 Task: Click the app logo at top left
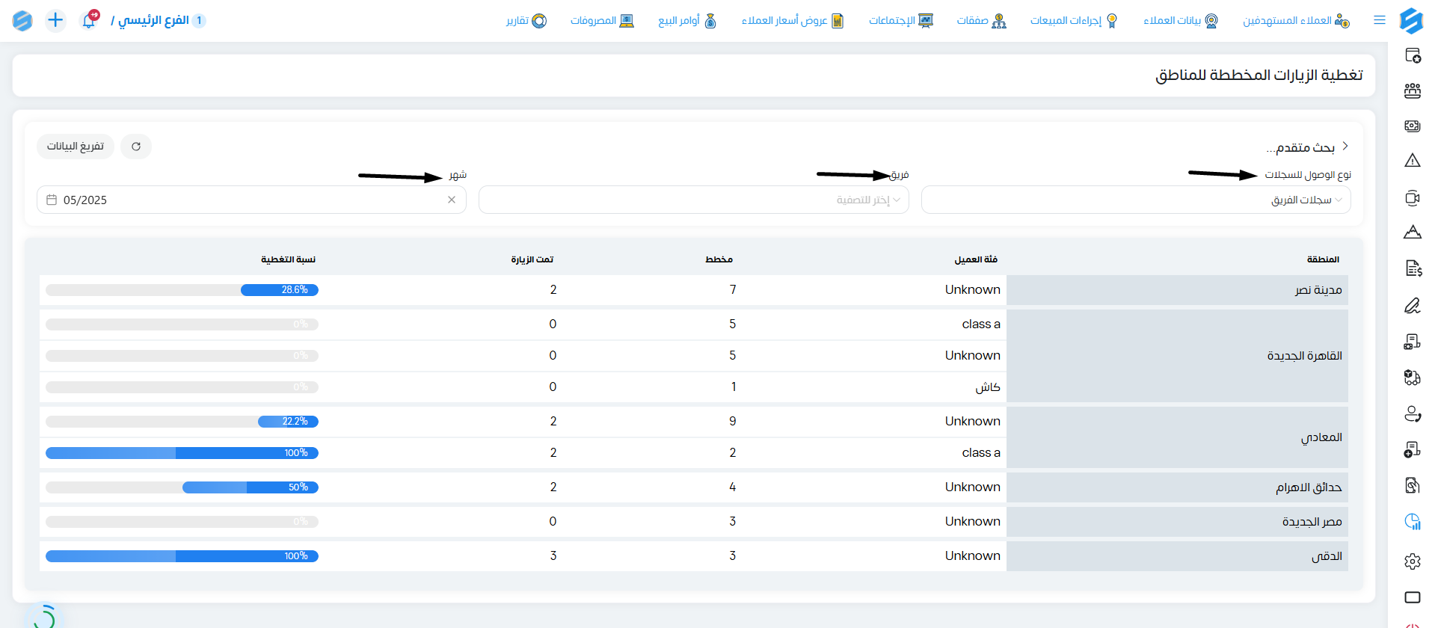(x=22, y=20)
